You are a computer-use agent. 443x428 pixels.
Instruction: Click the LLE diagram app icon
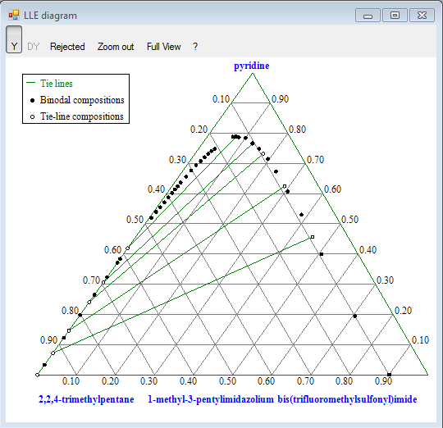(x=14, y=16)
